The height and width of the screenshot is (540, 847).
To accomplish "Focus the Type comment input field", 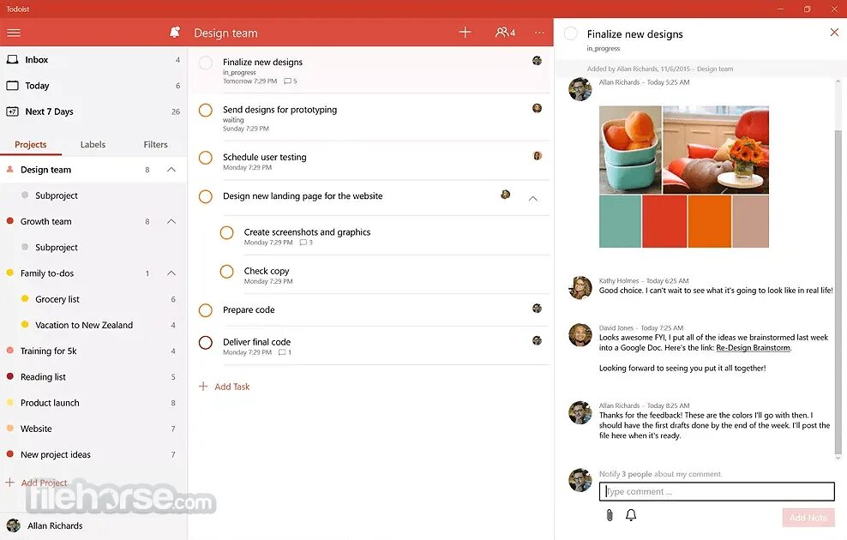I will (717, 491).
